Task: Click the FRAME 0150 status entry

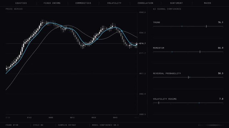Action: (x=12, y=125)
